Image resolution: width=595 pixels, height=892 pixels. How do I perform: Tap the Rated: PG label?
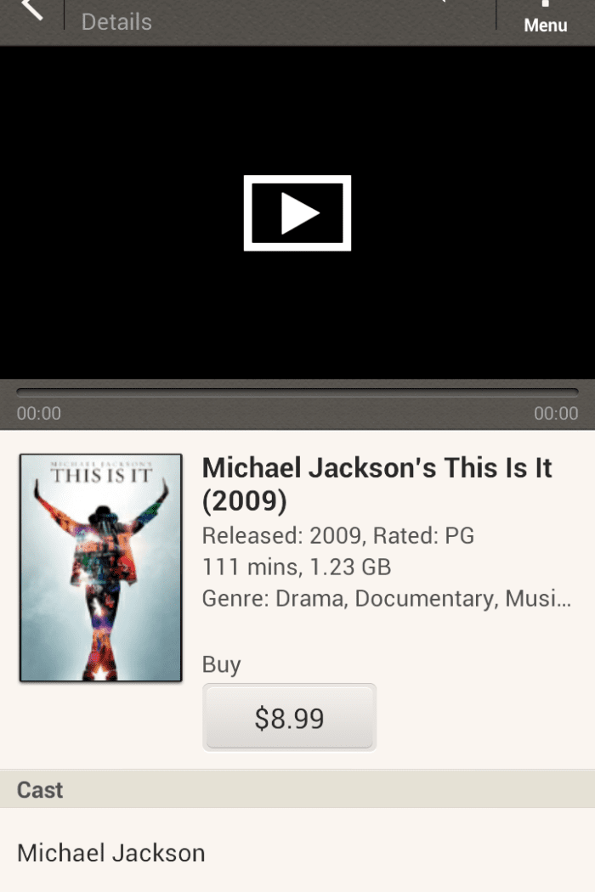point(423,536)
